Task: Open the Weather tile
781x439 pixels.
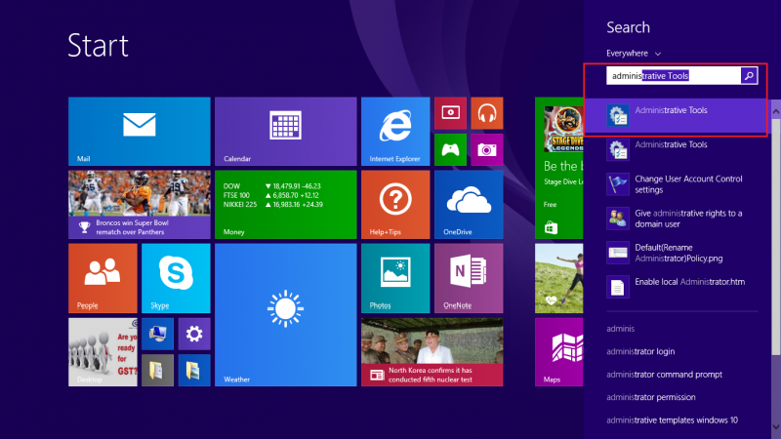Action: tap(286, 315)
